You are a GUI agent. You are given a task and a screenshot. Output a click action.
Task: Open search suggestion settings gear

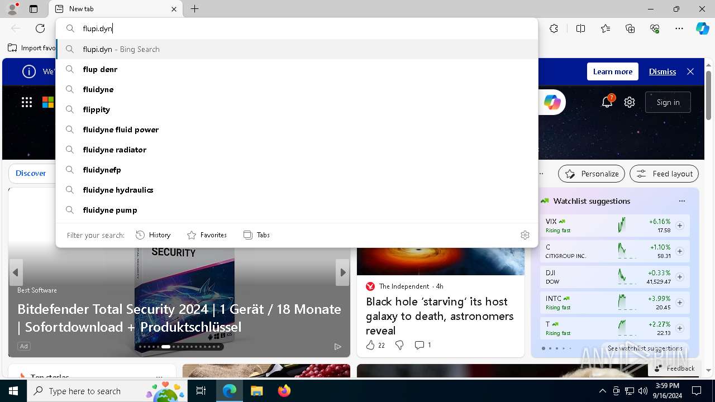pyautogui.click(x=525, y=235)
